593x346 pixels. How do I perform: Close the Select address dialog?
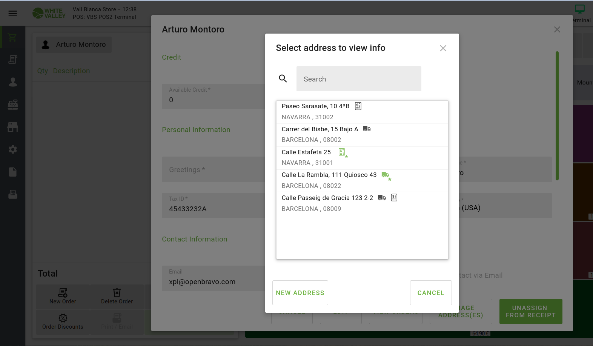(443, 48)
